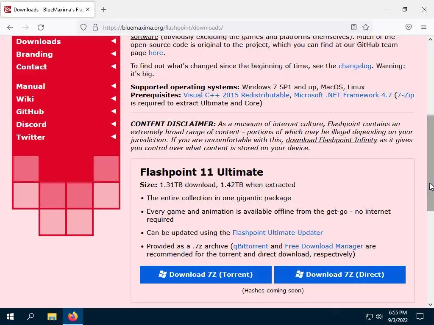Click the arrow beside GitHub
Screen dimensions: 434x325
[x=114, y=111]
